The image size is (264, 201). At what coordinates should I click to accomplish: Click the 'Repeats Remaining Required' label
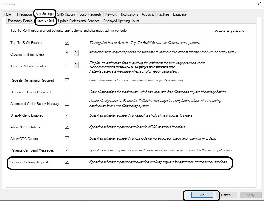pyautogui.click(x=32, y=80)
